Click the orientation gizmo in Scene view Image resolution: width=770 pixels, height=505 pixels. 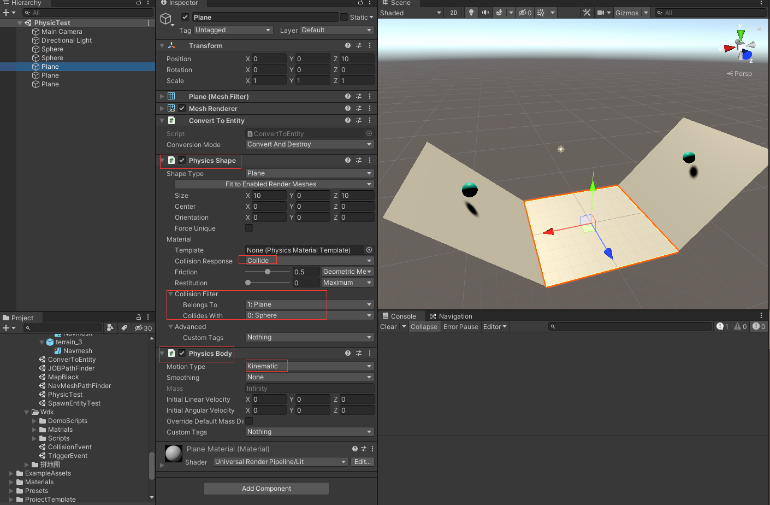point(741,46)
